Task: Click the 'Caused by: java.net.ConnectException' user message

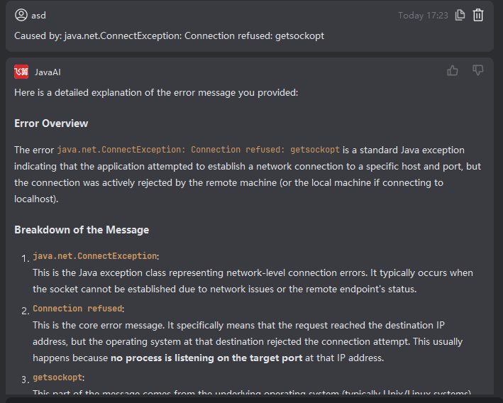Action: (x=169, y=35)
